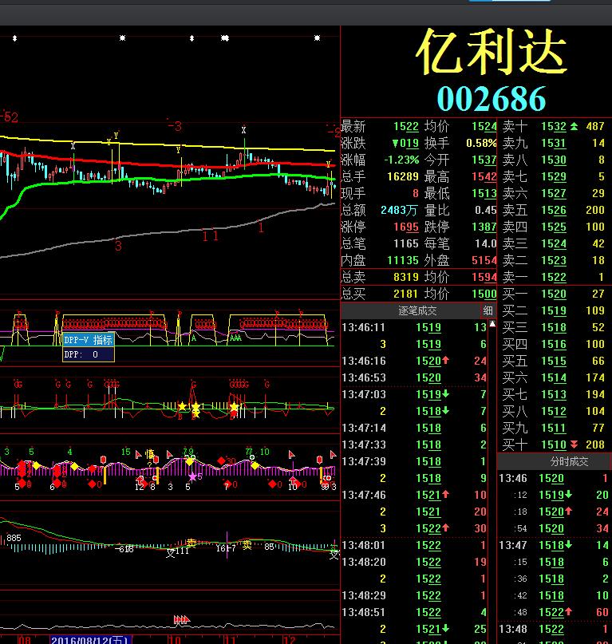Click the DPP: 0 value box

pyautogui.click(x=88, y=354)
